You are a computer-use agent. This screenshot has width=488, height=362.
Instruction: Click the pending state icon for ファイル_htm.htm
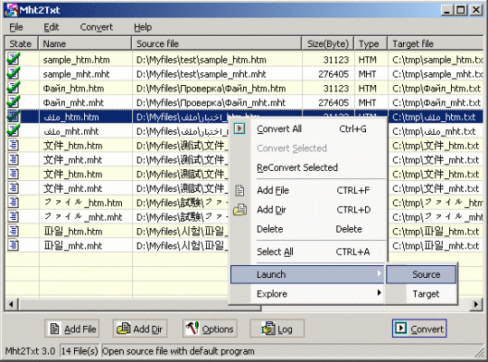click(x=14, y=203)
